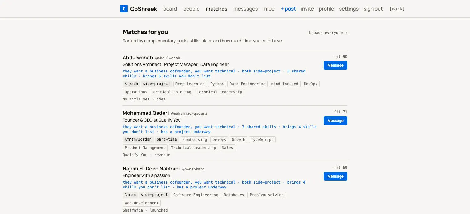
Task: Message Abdulwahab
Action: point(335,65)
